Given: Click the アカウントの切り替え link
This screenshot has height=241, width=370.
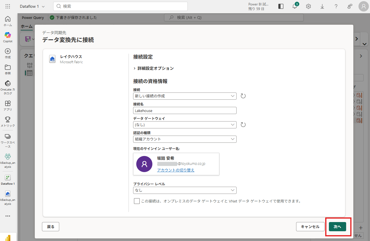Looking at the screenshot, I should coord(176,170).
